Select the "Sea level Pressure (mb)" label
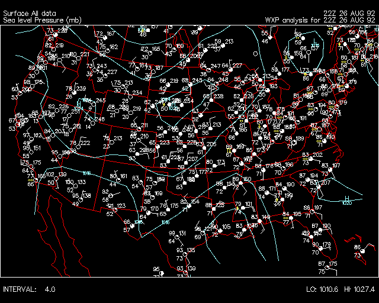The height and width of the screenshot is (303, 379). point(42,20)
